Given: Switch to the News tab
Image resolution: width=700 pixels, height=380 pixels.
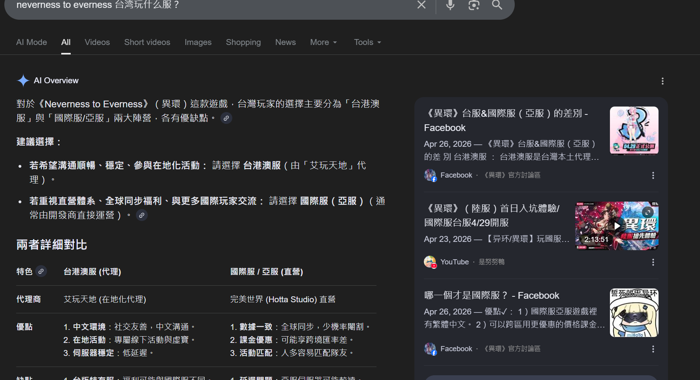Looking at the screenshot, I should click(286, 42).
